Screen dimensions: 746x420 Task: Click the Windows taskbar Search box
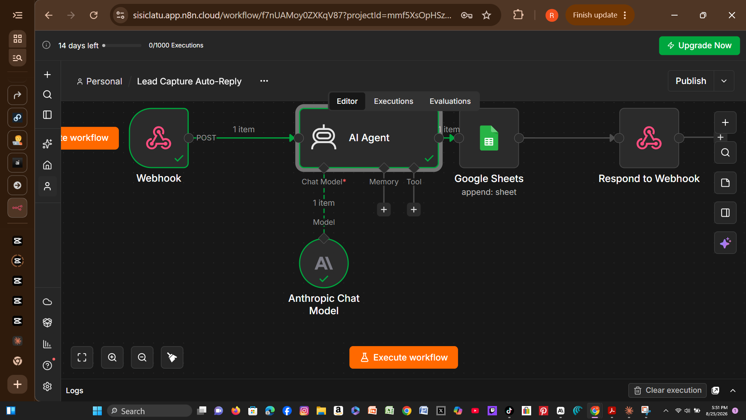point(150,411)
